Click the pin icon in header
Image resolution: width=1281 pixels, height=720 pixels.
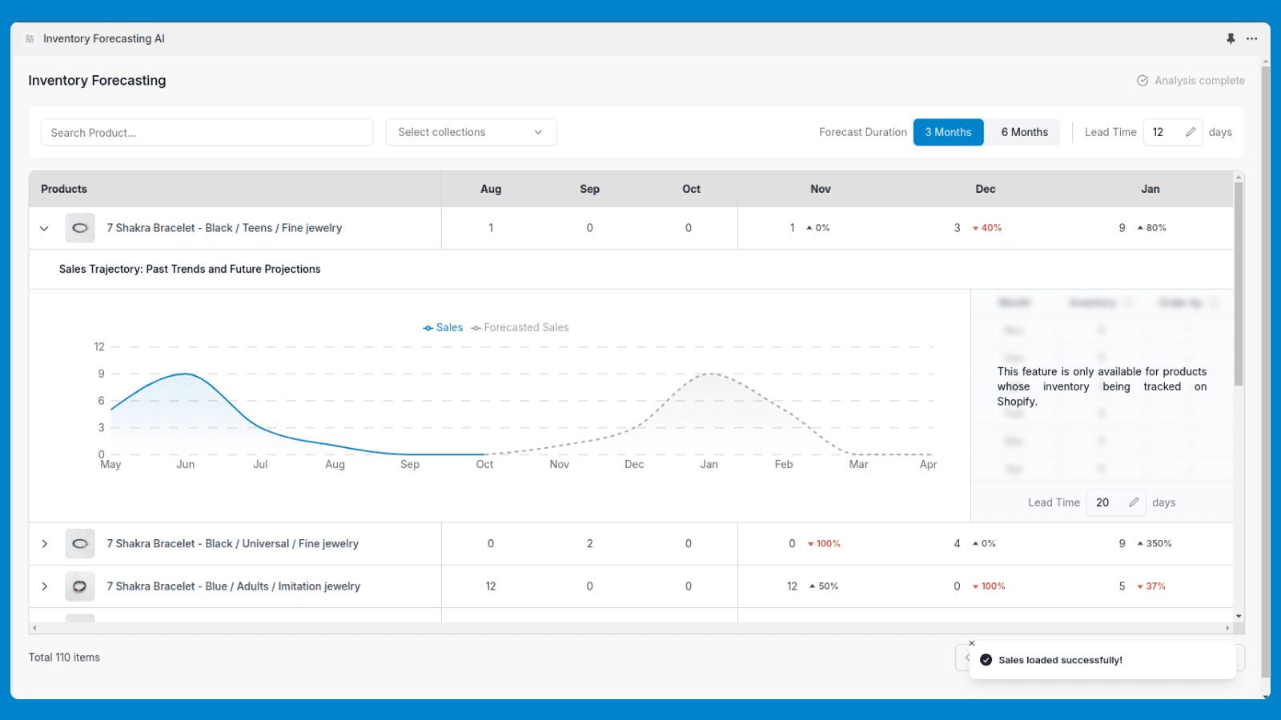tap(1231, 38)
